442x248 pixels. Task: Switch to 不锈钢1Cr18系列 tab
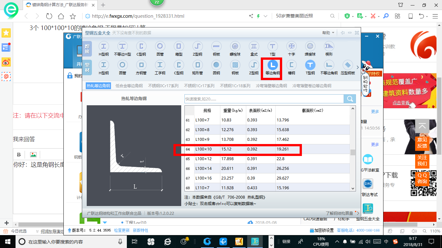pyautogui.click(x=235, y=86)
